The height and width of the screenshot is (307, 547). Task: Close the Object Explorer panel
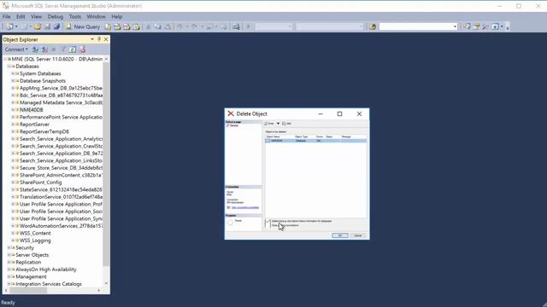pos(106,39)
